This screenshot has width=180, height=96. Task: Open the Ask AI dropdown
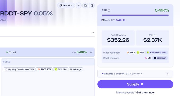coord(66,6)
